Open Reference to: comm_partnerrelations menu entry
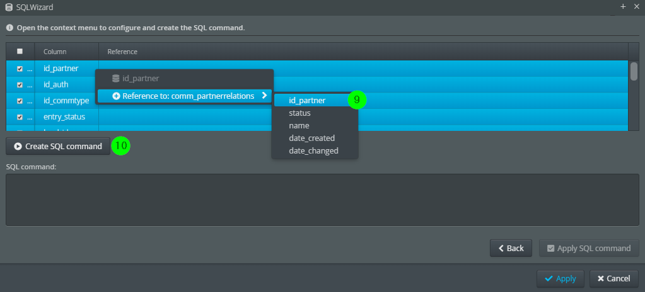 [x=184, y=96]
